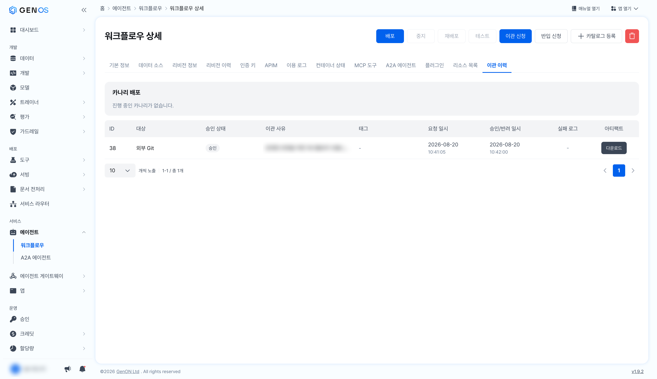Click the 할당량 pie chart icon
The image size is (657, 379).
(x=13, y=348)
